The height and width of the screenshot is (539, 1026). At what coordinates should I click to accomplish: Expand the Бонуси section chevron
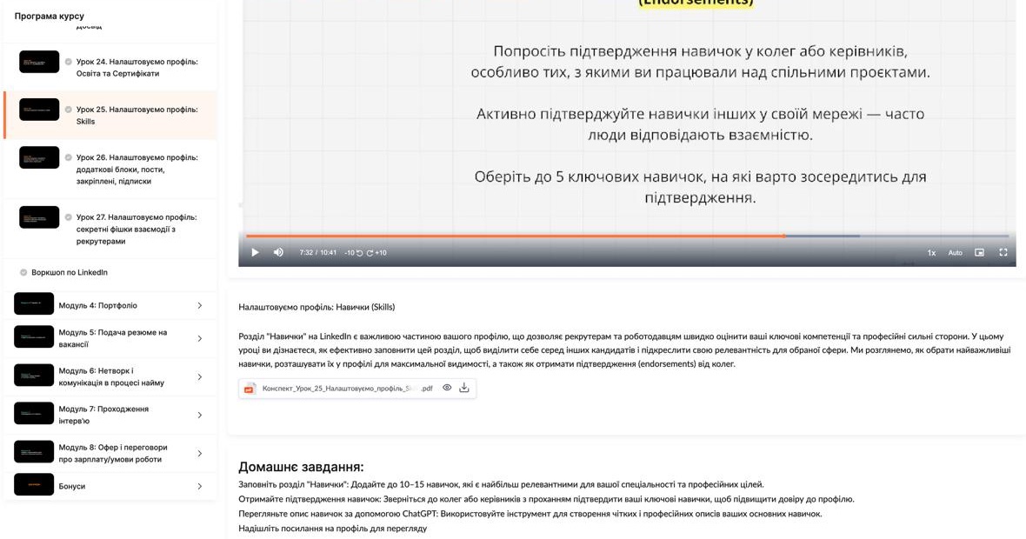(x=200, y=486)
